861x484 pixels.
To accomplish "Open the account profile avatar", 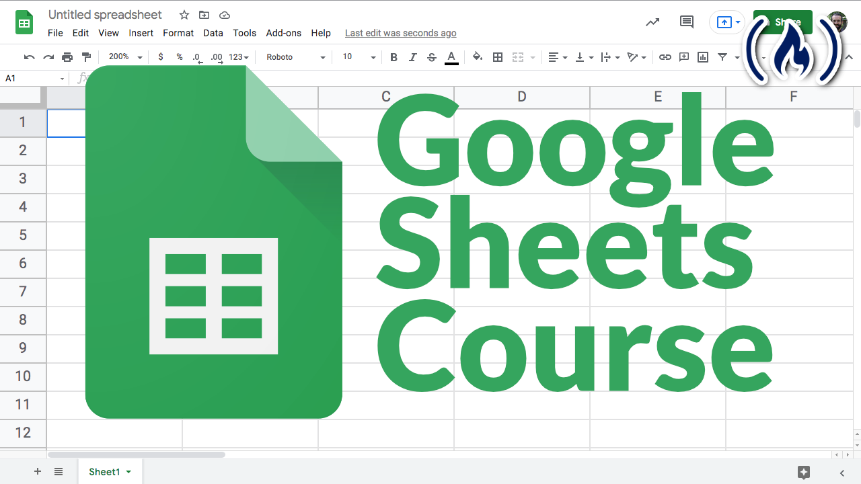I will [837, 22].
